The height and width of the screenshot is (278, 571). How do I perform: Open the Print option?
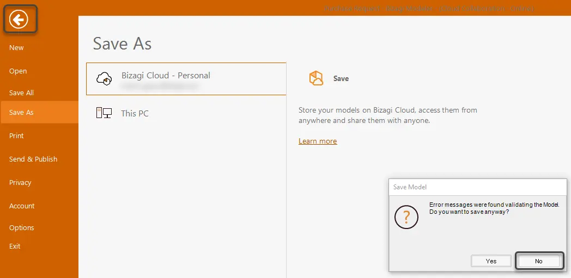click(x=16, y=135)
